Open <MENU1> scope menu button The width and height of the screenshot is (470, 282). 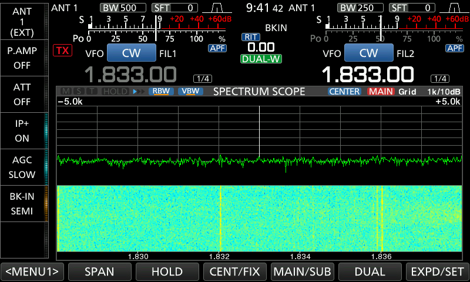(x=32, y=272)
